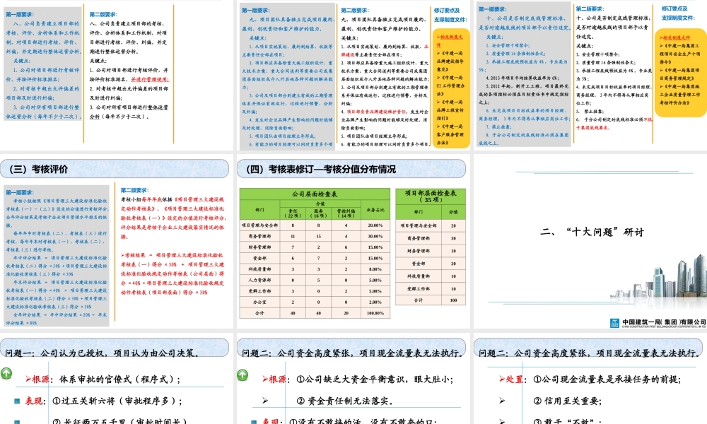Click the title (四) 考核表修订—考核分值分布情况
The height and width of the screenshot is (424, 707).
[320, 170]
